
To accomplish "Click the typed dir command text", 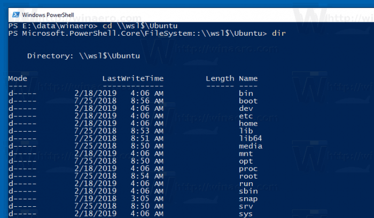I will (279, 34).
